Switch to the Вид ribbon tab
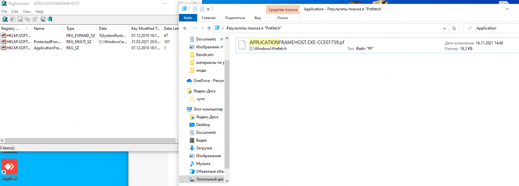519x186 pixels. click(257, 18)
